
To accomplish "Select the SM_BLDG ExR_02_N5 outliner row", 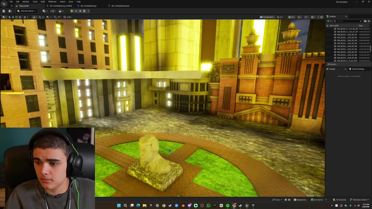I will pyautogui.click(x=348, y=46).
